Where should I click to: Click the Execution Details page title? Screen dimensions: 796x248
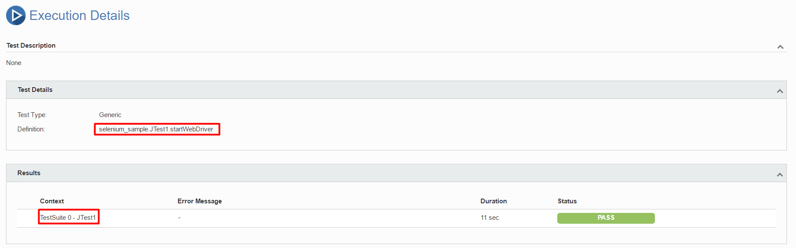pyautogui.click(x=79, y=16)
